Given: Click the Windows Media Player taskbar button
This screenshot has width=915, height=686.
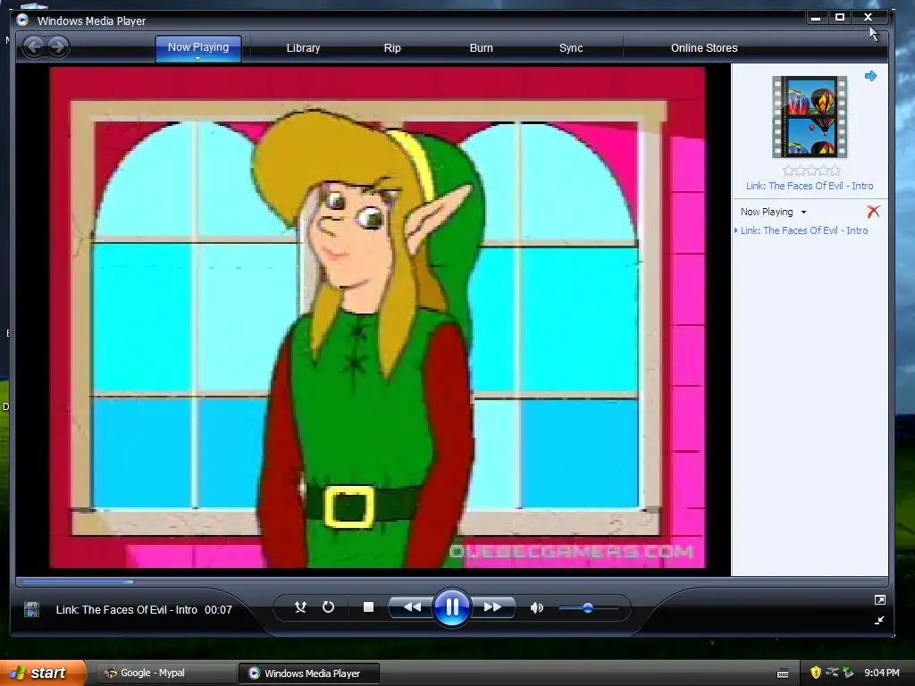Looking at the screenshot, I should click(309, 673).
